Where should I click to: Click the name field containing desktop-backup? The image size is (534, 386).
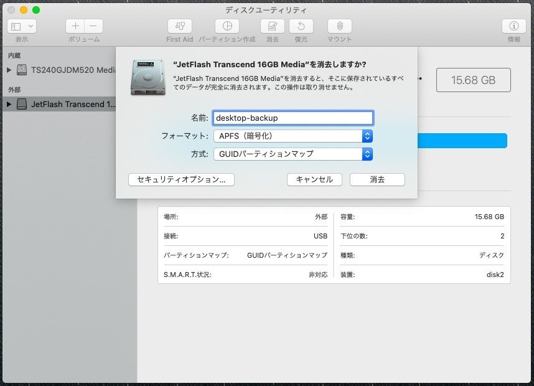(x=293, y=118)
